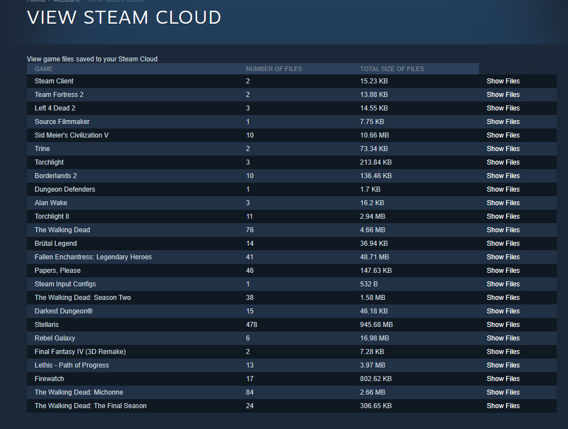Click the TOTAL SIZE OF FILES column header

point(392,69)
